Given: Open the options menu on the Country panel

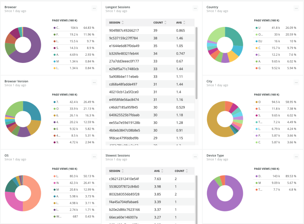Looking at the screenshot, I should point(296,8).
